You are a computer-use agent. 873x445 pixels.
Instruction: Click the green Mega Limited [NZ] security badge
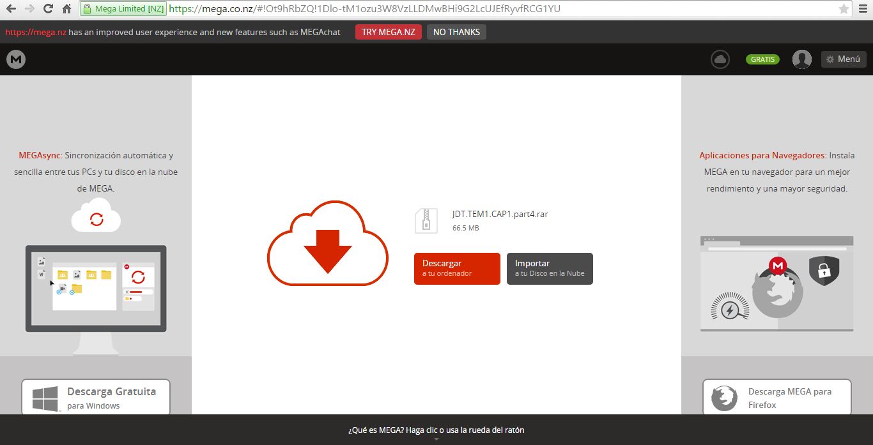tap(124, 9)
